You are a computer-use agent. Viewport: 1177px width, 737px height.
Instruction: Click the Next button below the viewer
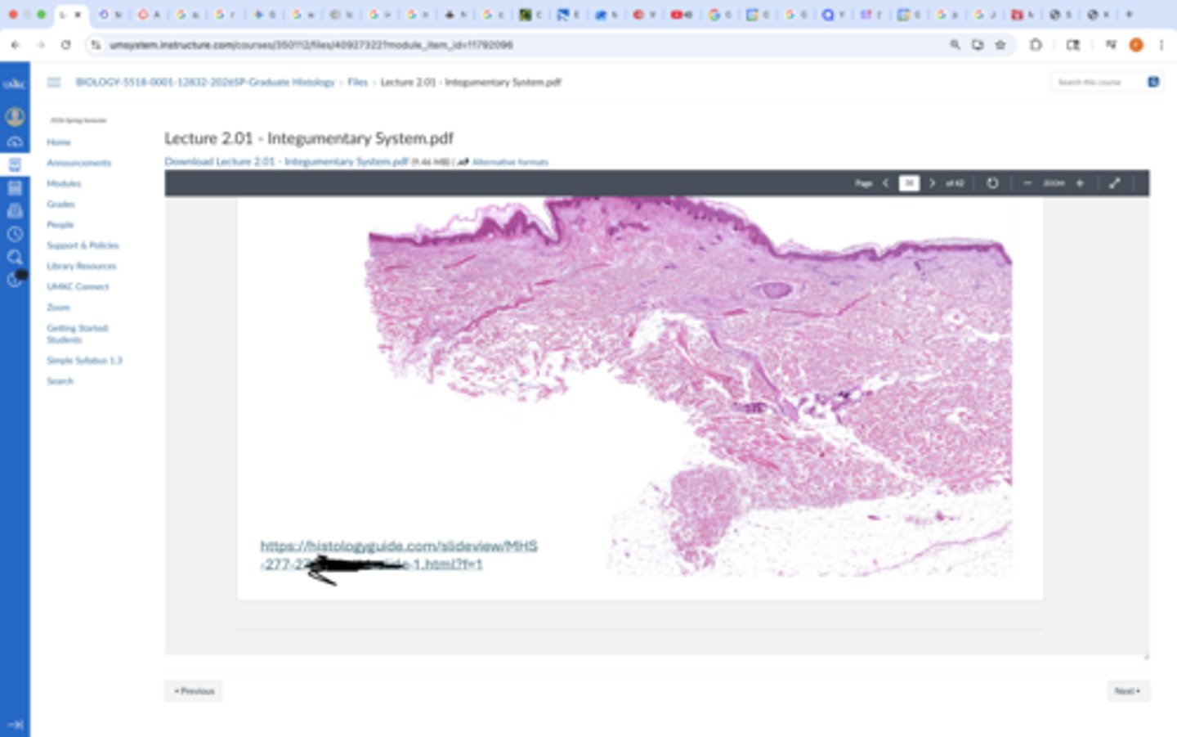coord(1128,691)
